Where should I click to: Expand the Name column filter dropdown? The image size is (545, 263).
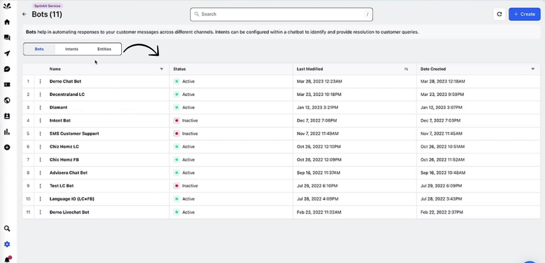161,69
